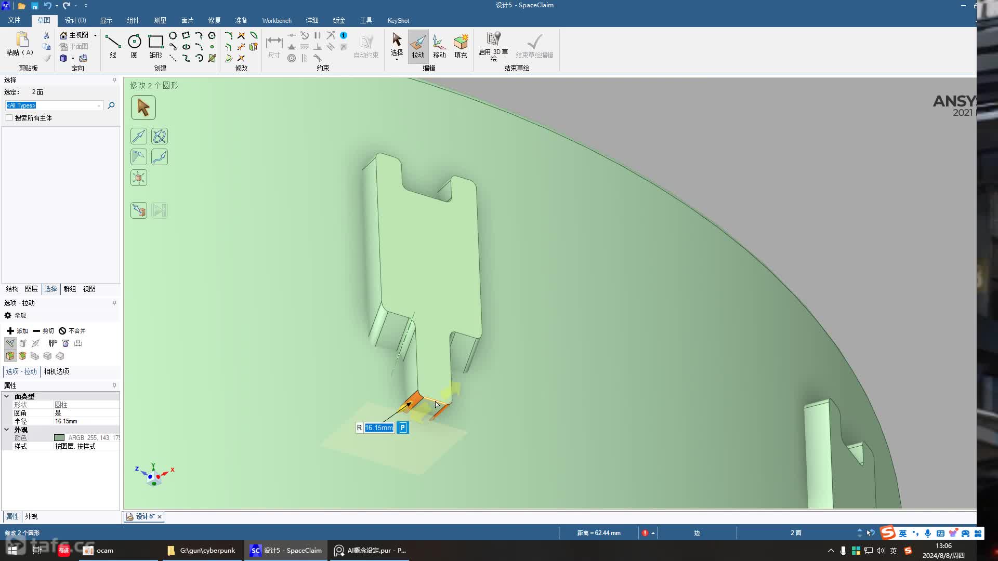The image size is (998, 561).
Task: Collapse the 外观 property group
Action: tap(7, 430)
